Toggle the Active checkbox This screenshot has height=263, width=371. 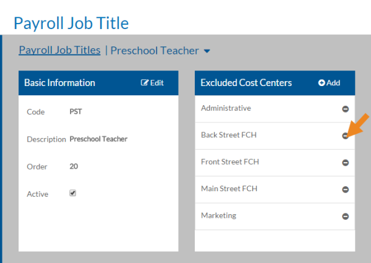coord(72,193)
